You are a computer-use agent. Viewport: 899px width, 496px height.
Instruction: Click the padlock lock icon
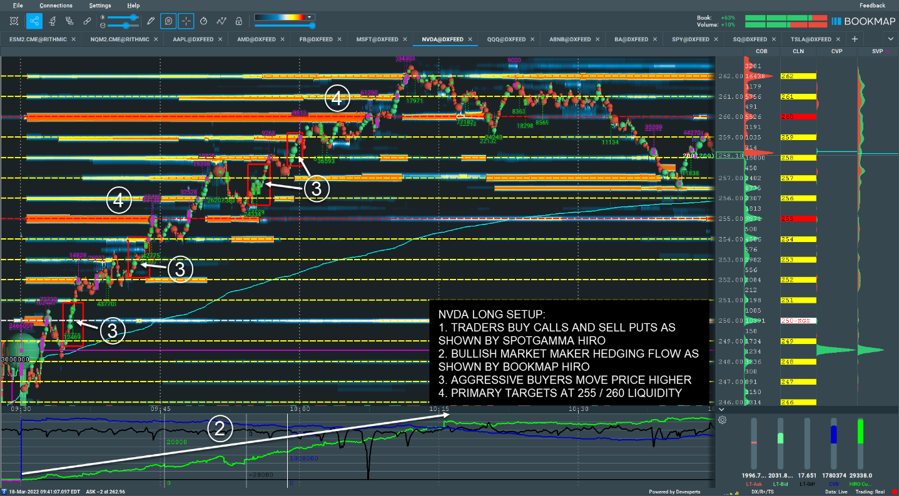238,21
